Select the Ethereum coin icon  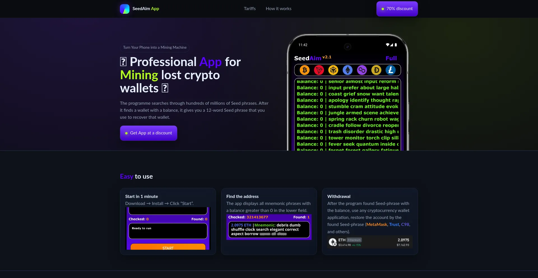(x=347, y=70)
